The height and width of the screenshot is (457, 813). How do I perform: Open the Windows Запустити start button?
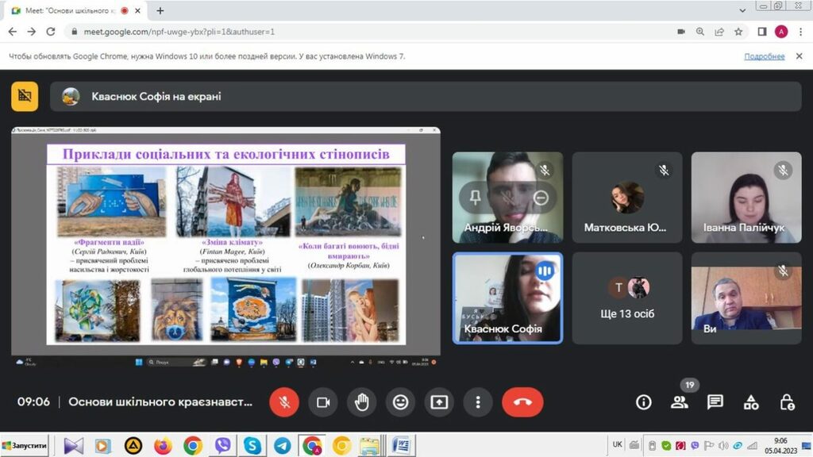[x=25, y=446]
